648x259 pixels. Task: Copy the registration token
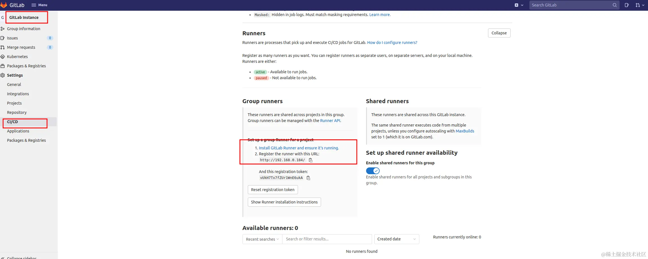coord(308,178)
